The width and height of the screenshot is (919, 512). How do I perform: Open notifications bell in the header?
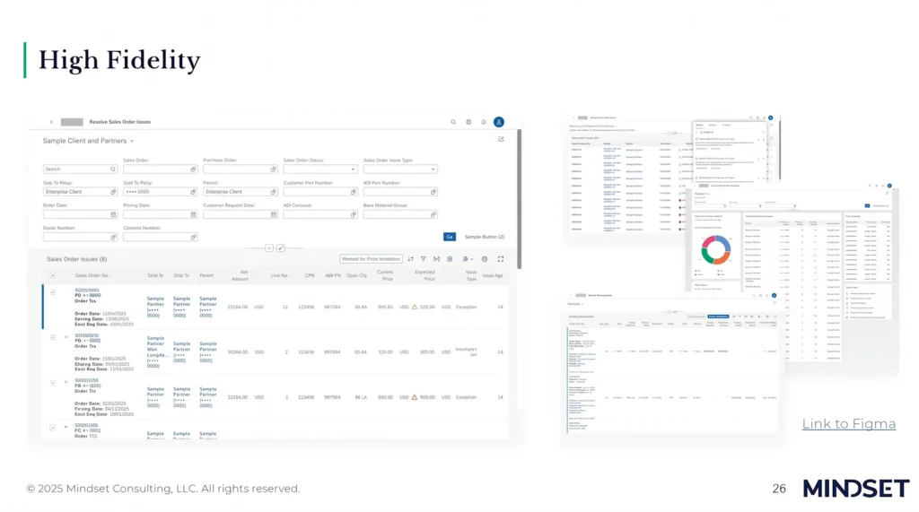click(x=484, y=122)
